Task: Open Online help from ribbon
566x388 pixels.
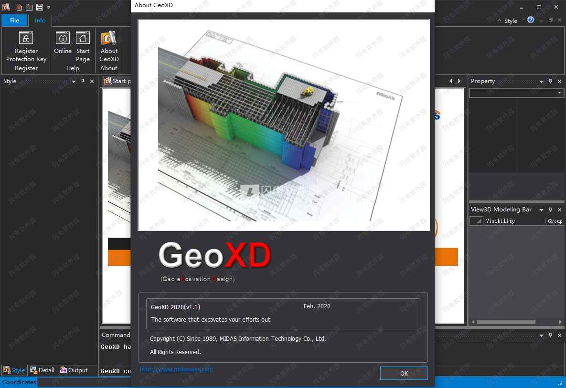Action: 63,42
